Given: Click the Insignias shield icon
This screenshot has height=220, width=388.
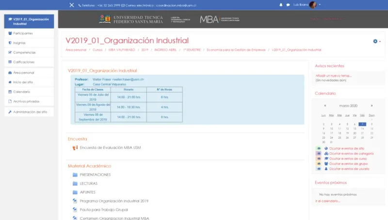Looking at the screenshot, I should coord(10,43).
